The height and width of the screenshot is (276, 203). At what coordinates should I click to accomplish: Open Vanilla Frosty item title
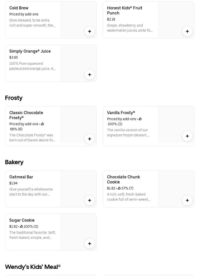point(121,113)
